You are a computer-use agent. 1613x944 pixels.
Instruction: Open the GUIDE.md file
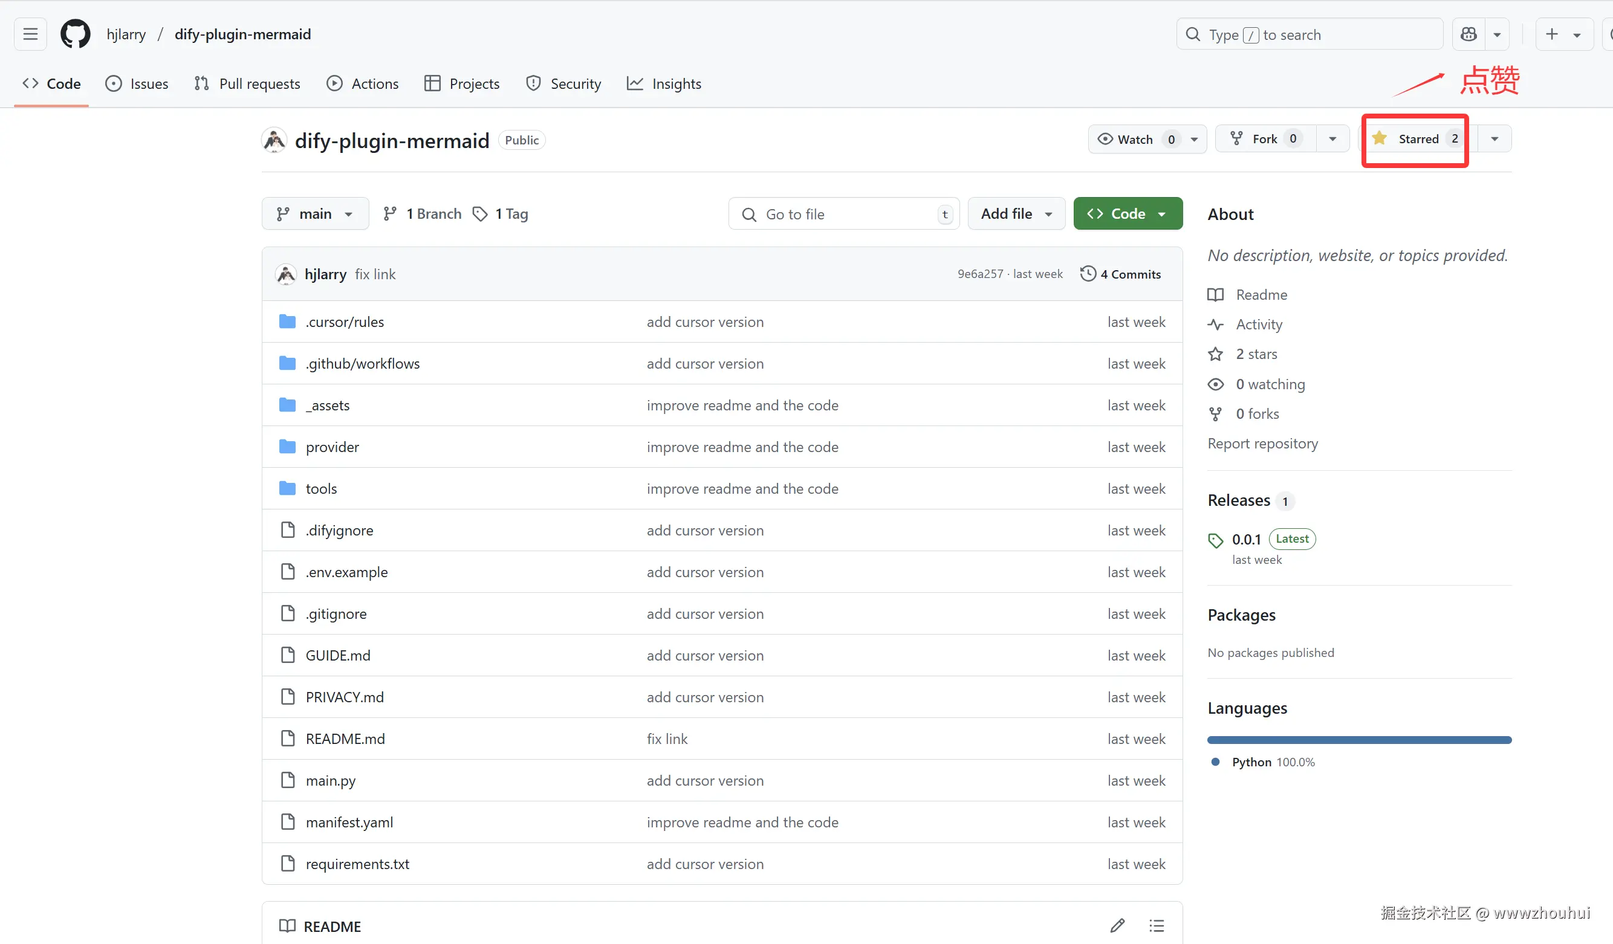point(338,655)
